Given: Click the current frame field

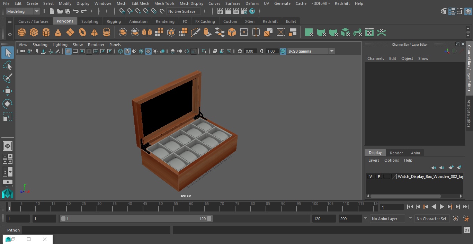Looking at the screenshot, I should click(392, 207).
